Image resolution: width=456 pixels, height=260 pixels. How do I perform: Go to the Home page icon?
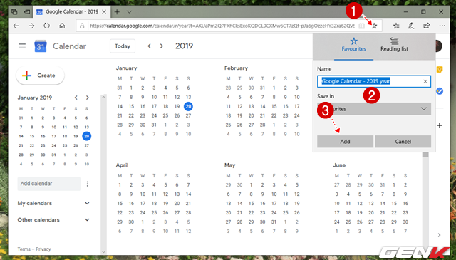(62, 26)
